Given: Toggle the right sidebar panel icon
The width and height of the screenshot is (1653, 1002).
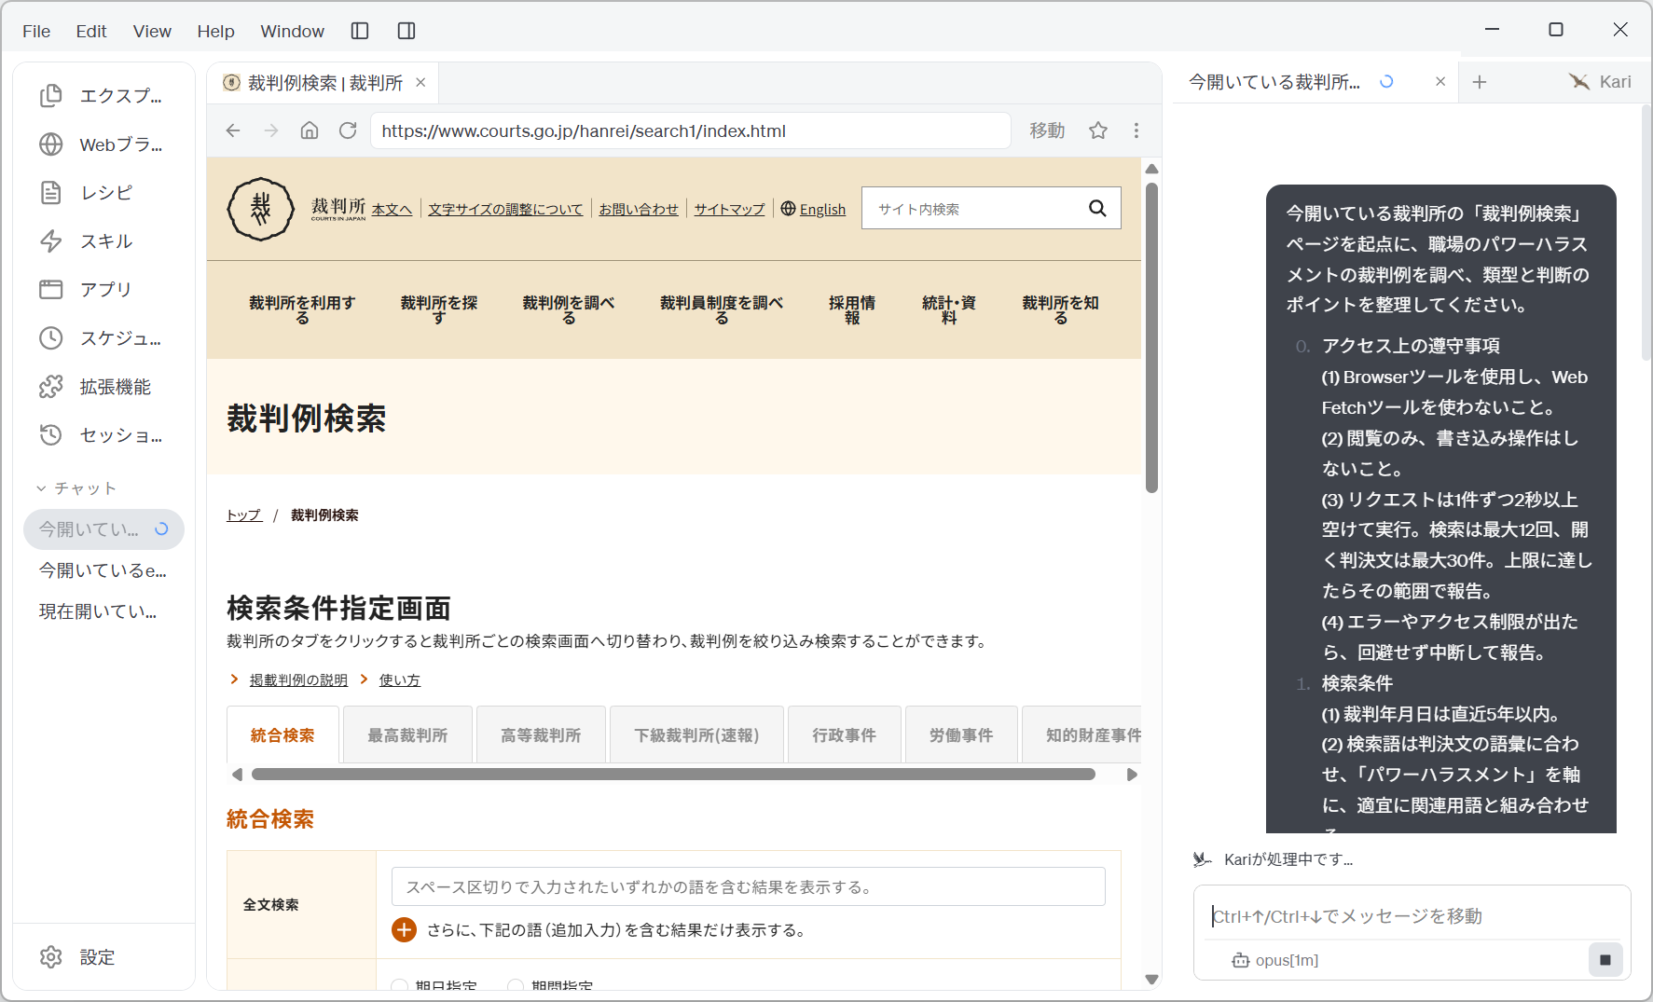Looking at the screenshot, I should [406, 31].
